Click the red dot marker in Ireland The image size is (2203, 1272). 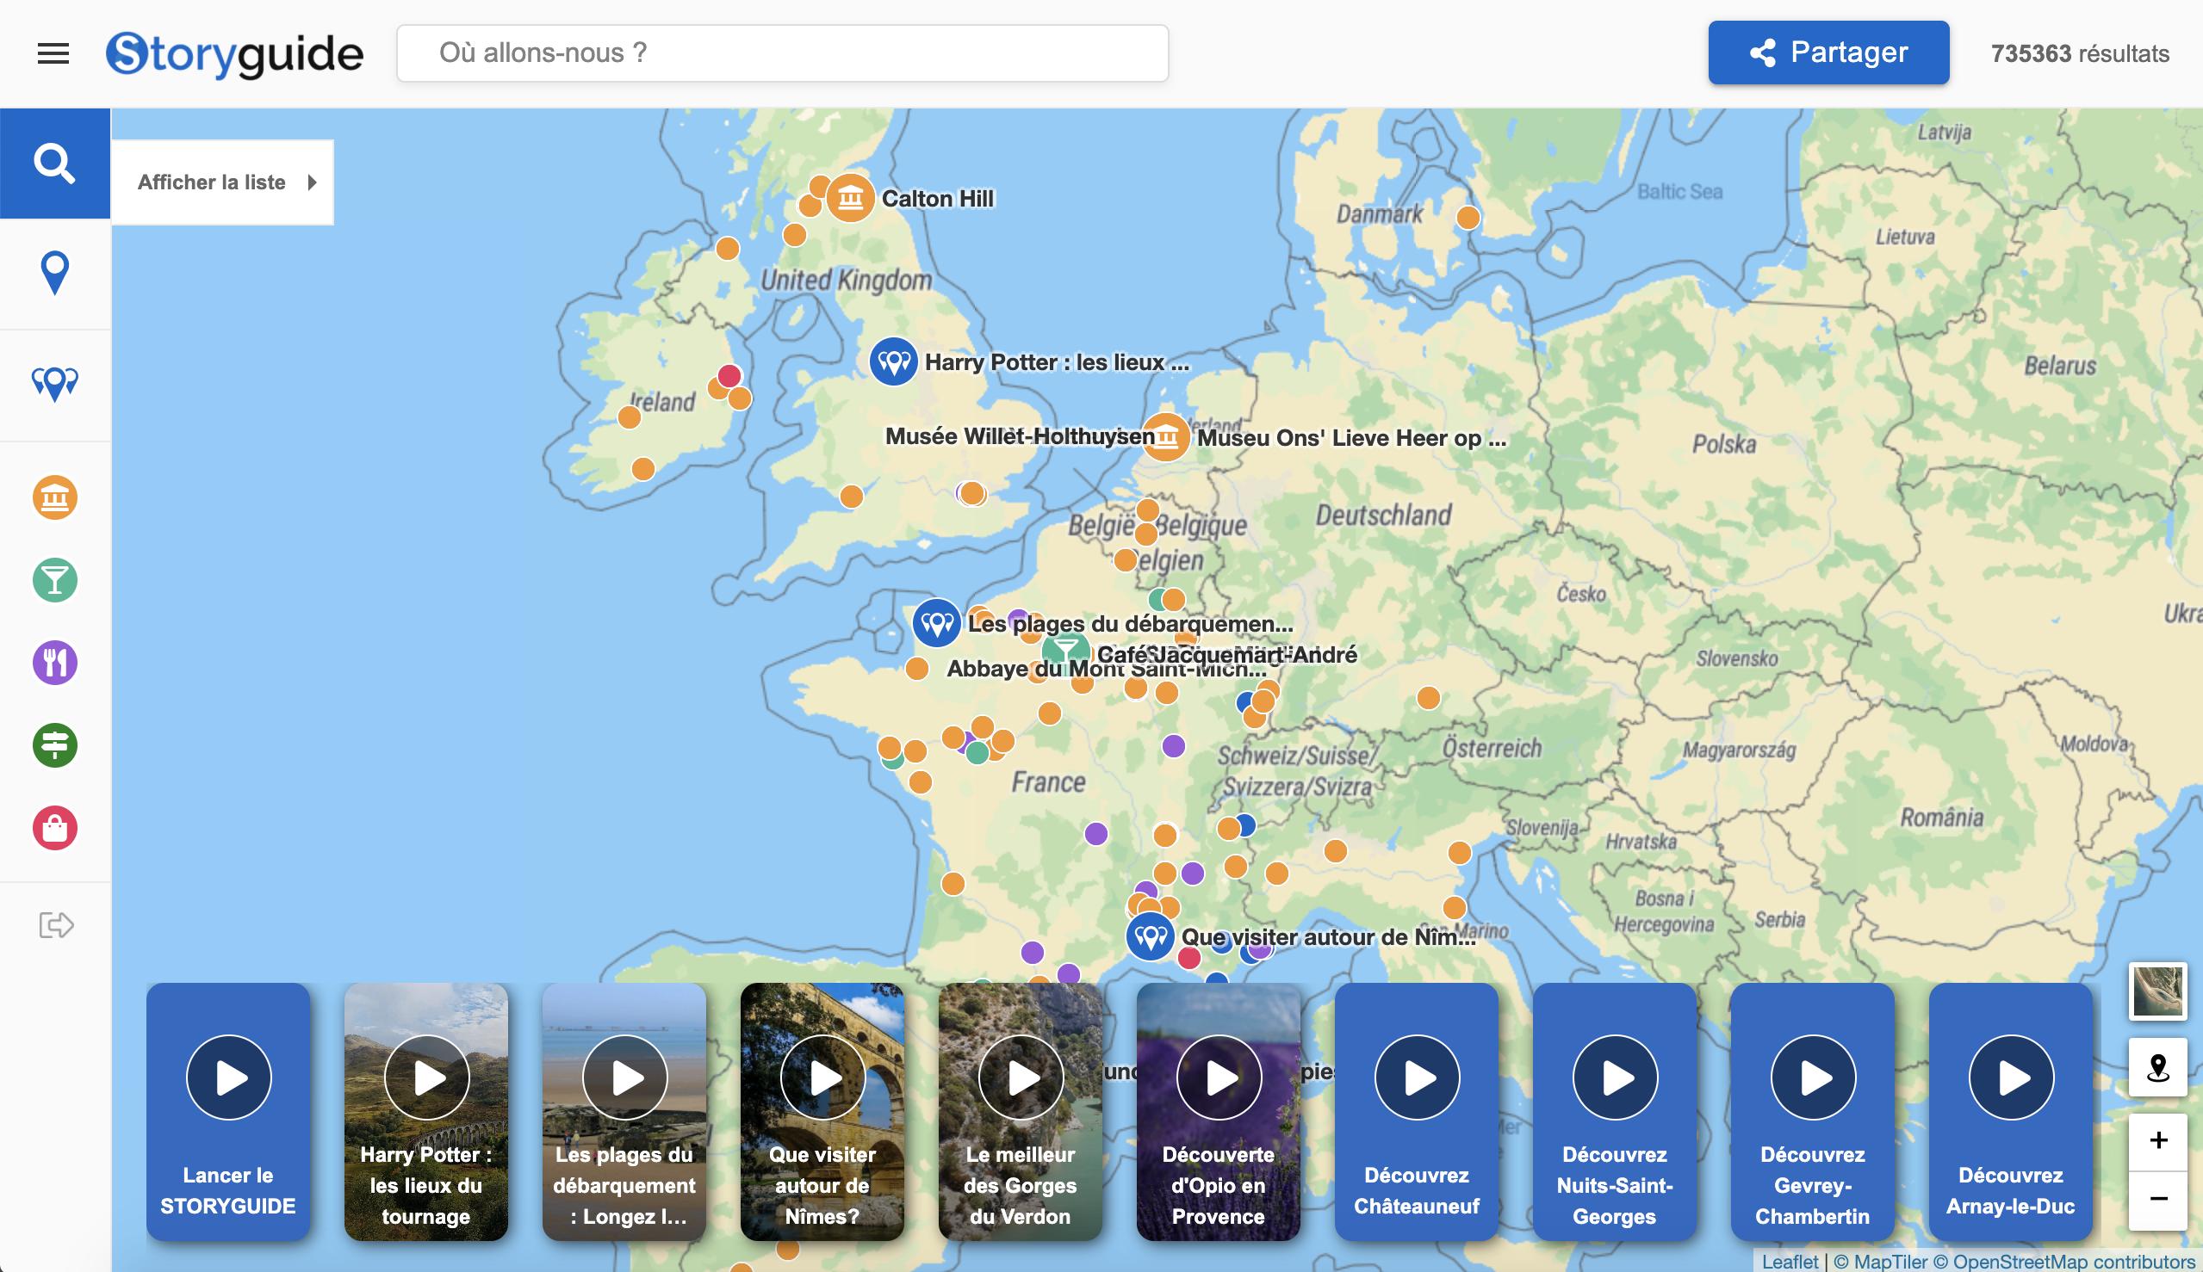729,375
